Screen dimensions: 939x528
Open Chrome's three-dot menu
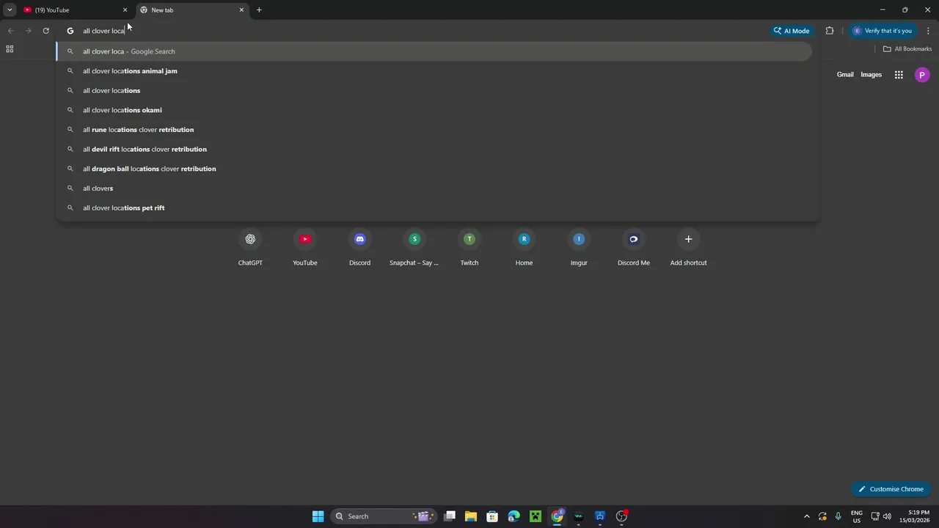tap(929, 31)
